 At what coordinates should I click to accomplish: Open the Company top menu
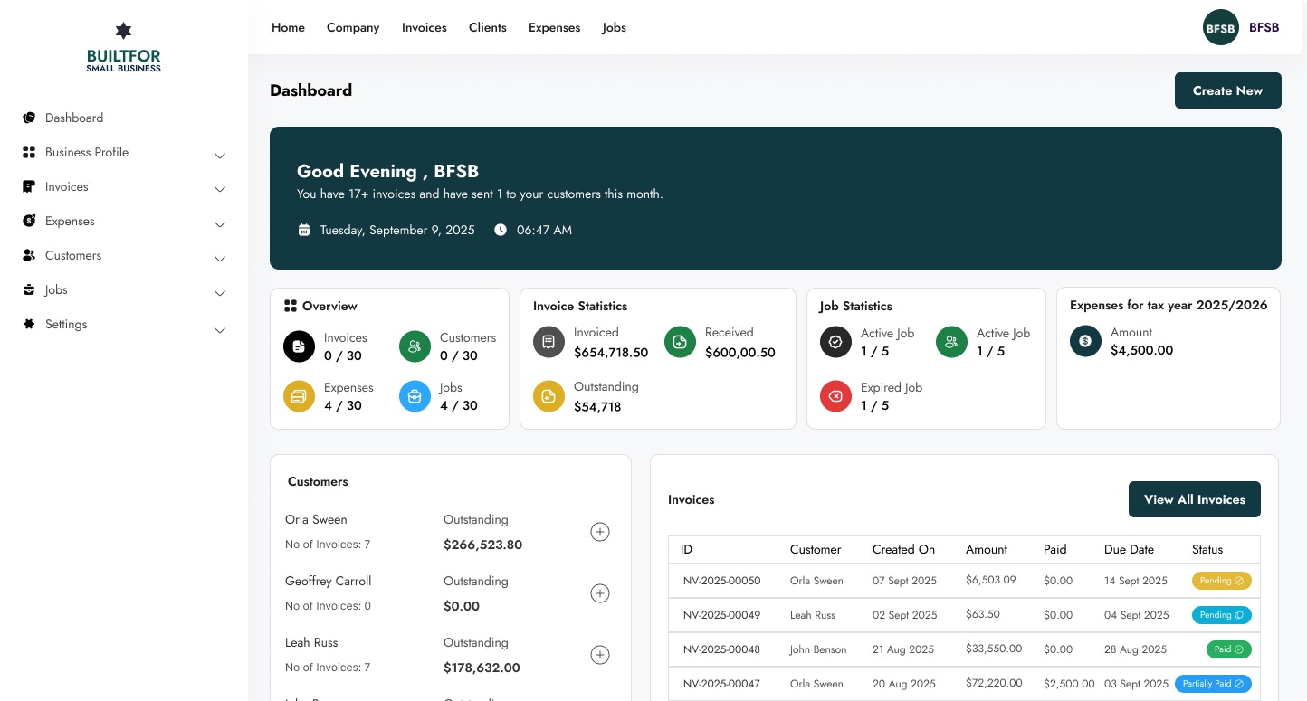pos(353,27)
